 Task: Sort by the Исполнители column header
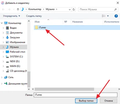(111, 22)
